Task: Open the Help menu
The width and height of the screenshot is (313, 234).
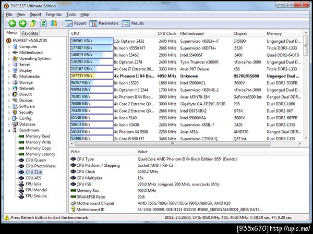Action: (x=85, y=15)
